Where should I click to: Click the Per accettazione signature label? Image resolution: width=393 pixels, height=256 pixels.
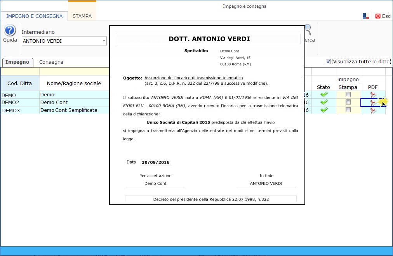click(155, 176)
